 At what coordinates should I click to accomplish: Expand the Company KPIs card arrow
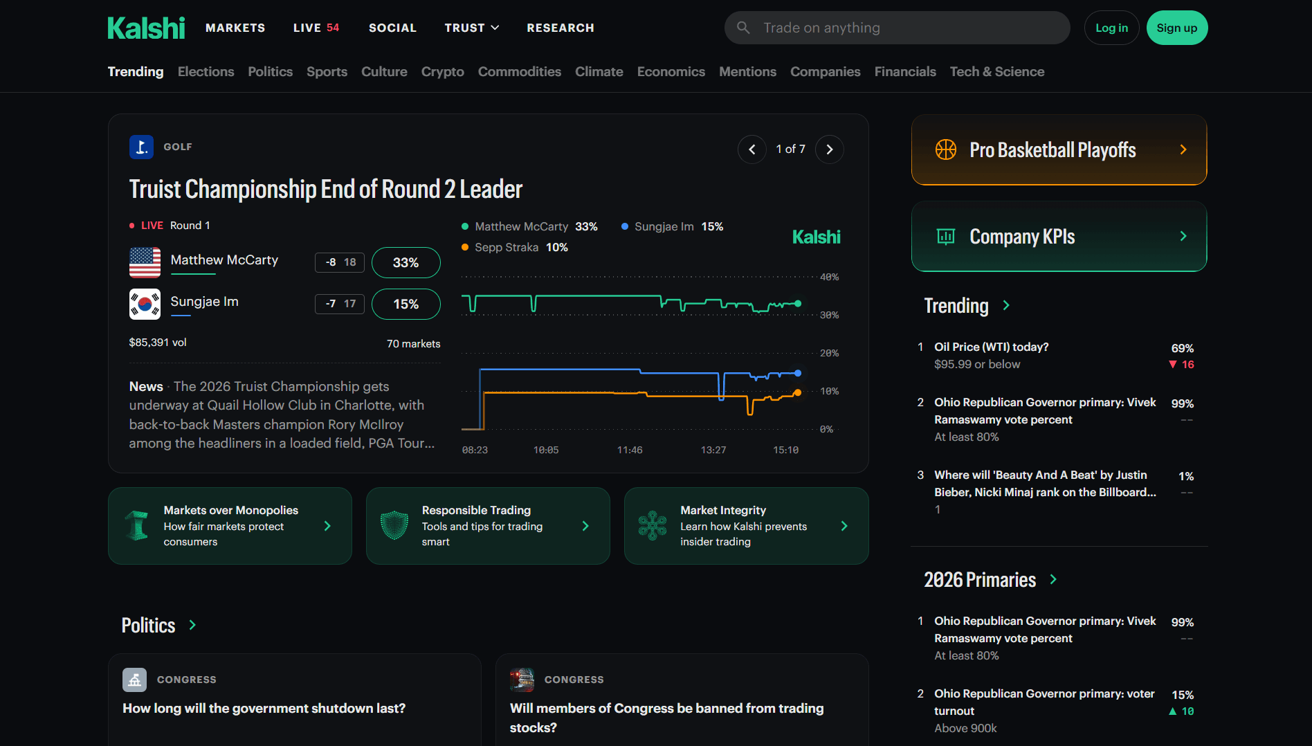pyautogui.click(x=1183, y=236)
